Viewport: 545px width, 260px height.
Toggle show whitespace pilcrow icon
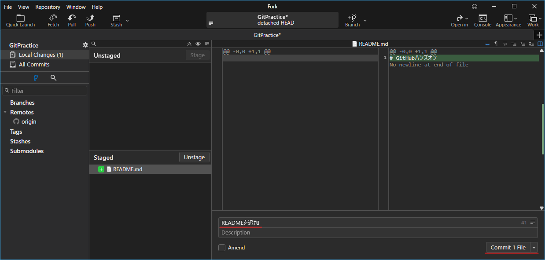click(496, 44)
